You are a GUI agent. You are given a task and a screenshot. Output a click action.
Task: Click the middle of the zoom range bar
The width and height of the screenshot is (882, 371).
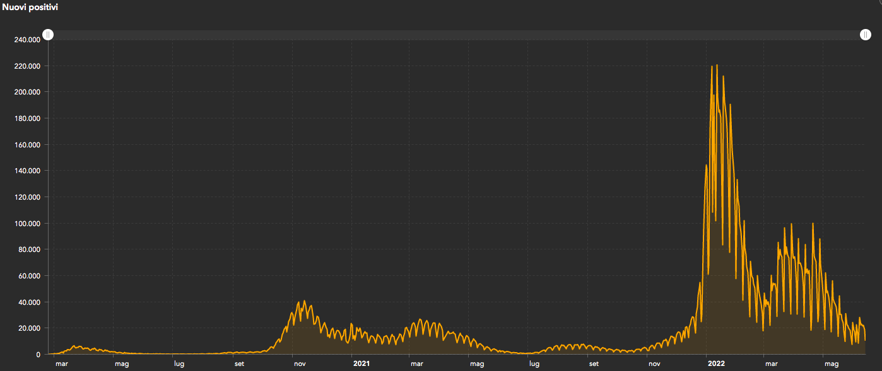coord(457,35)
